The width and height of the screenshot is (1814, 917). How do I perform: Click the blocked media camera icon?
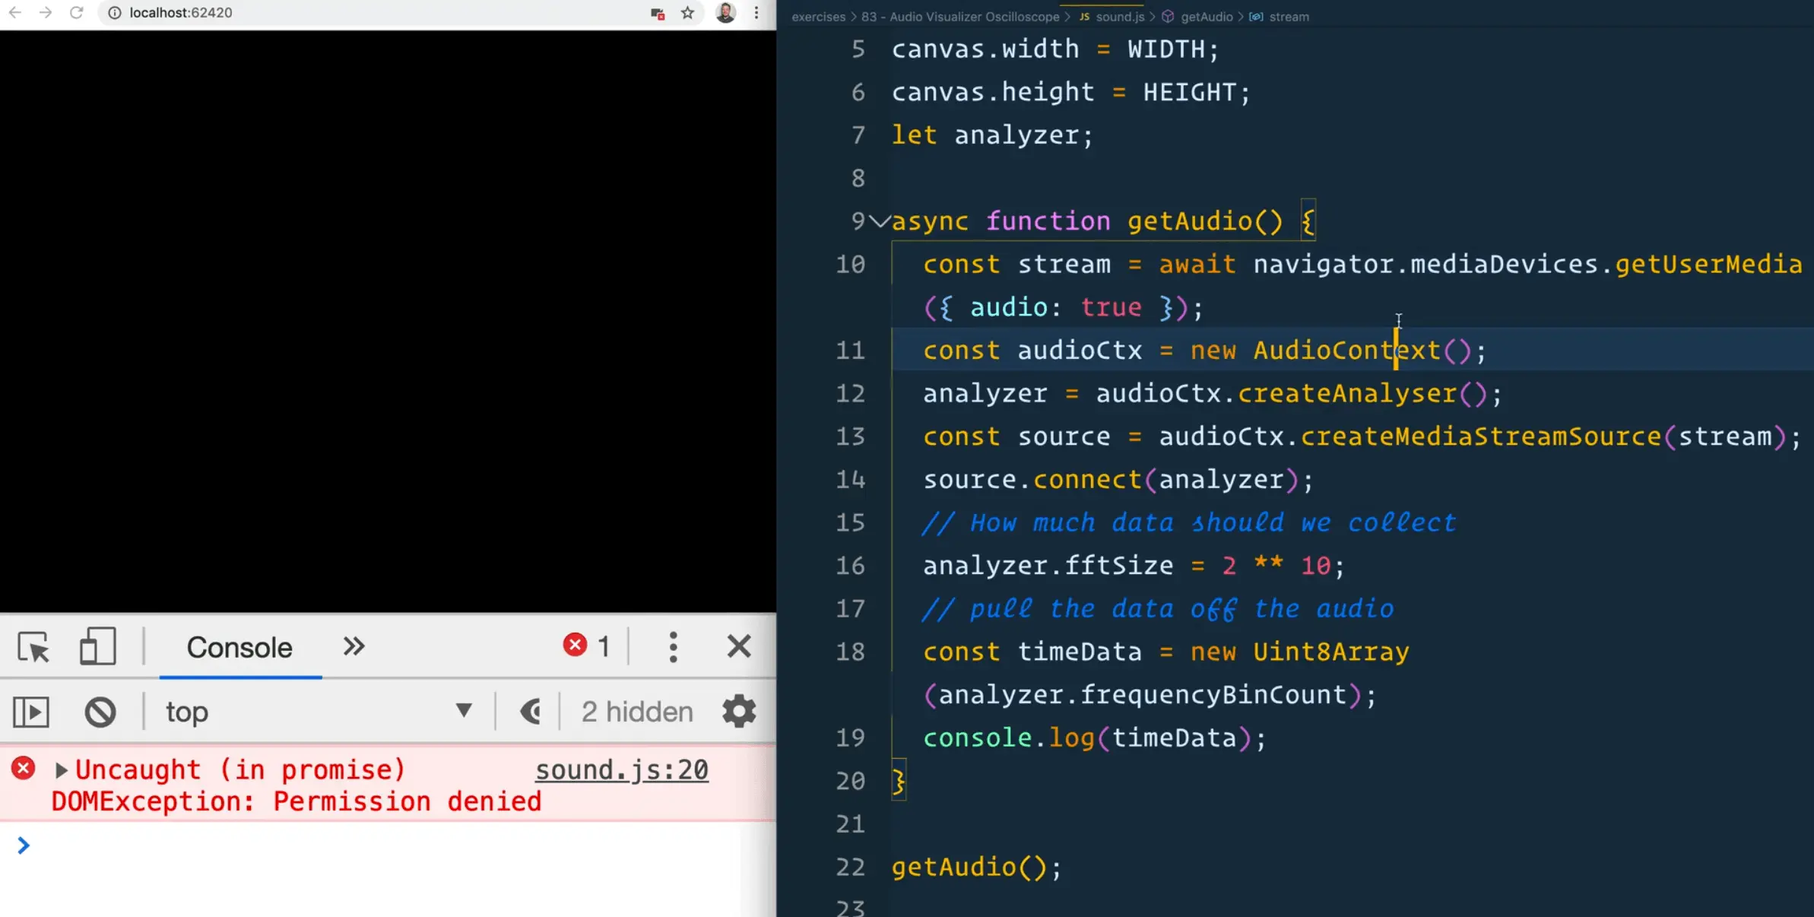click(x=658, y=14)
